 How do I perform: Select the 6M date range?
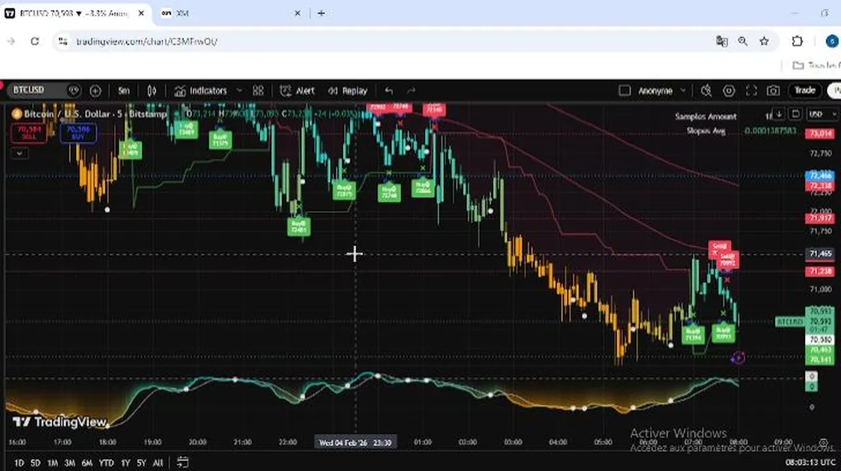(86, 463)
